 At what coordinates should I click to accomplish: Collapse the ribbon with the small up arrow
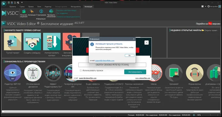(x=206, y=6)
